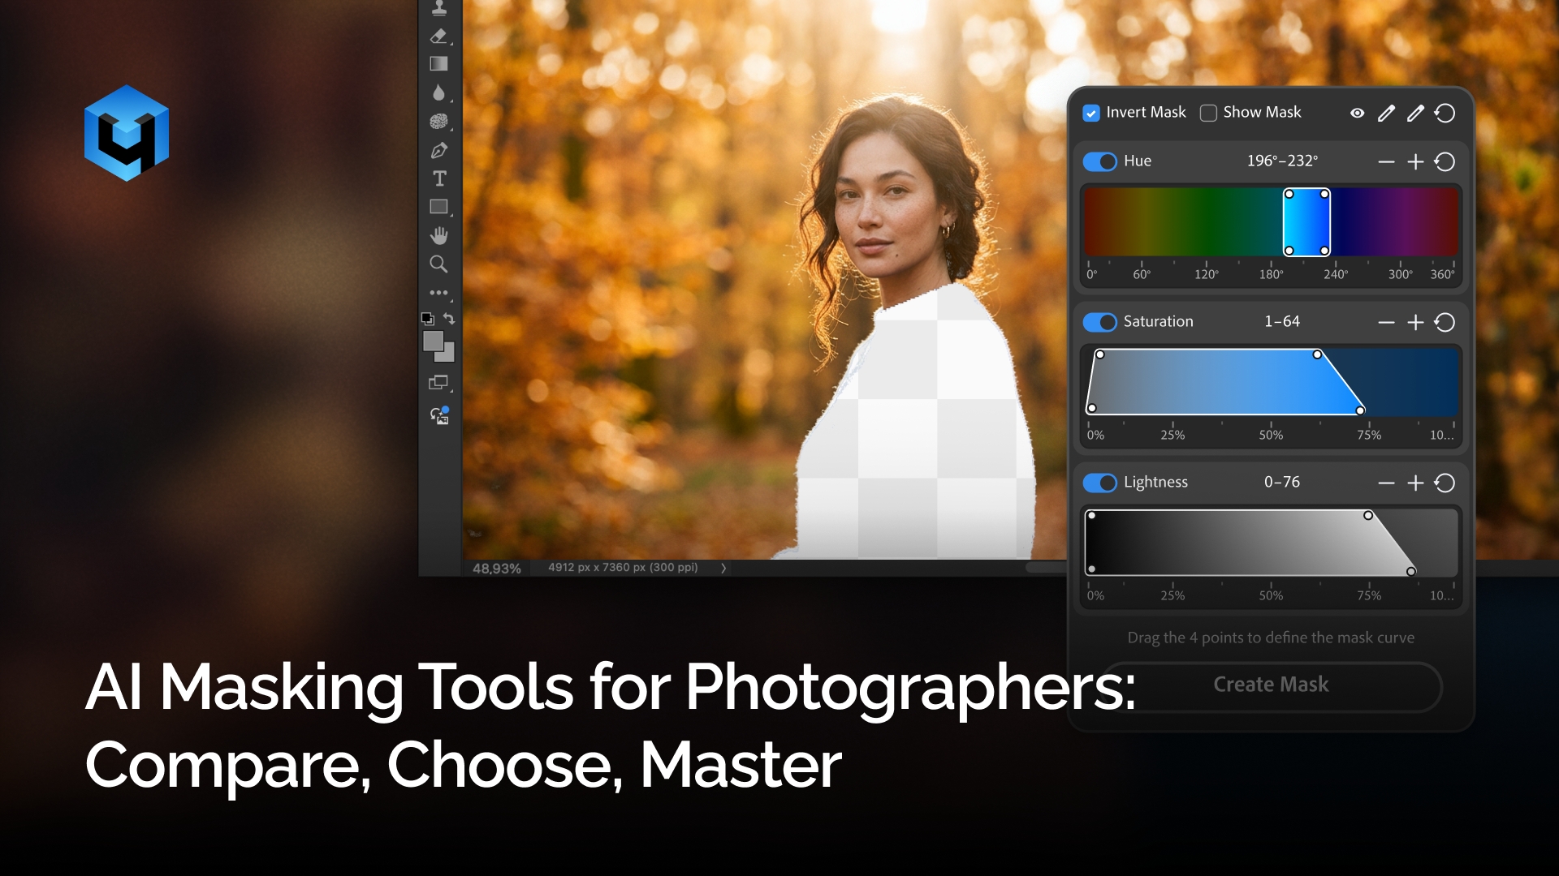The height and width of the screenshot is (876, 1559).
Task: Select the Eraser tool in the toolbar
Action: (438, 36)
